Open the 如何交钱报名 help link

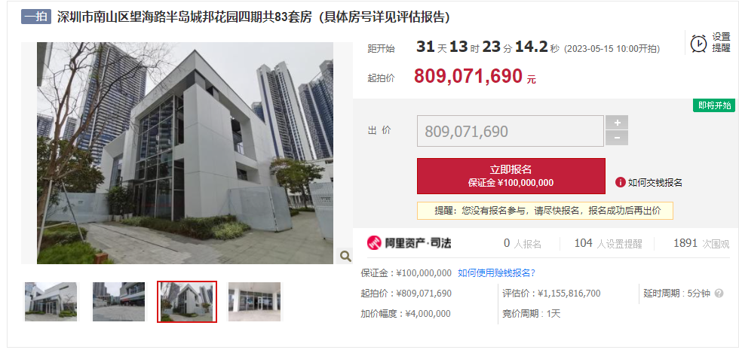pyautogui.click(x=655, y=182)
